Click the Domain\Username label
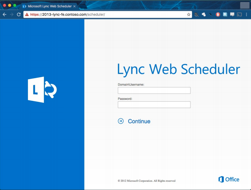The width and height of the screenshot is (251, 190). click(x=131, y=85)
